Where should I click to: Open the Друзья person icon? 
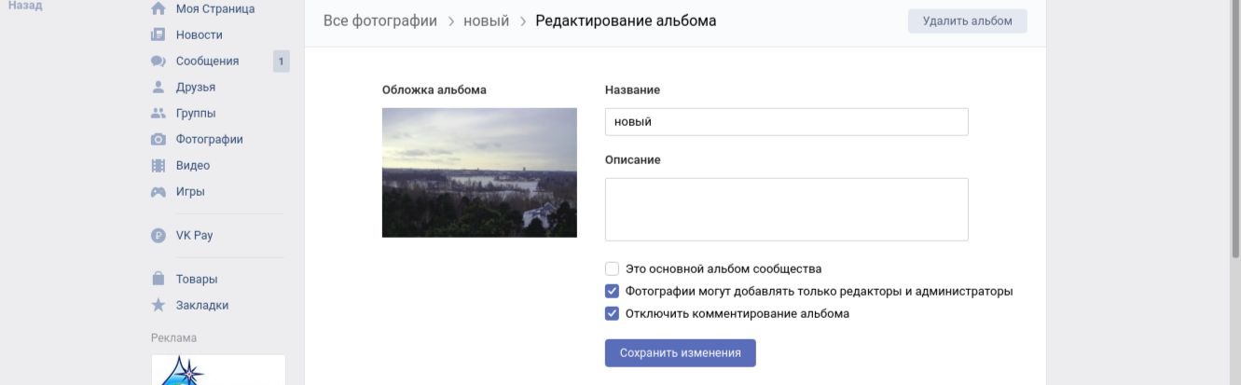point(159,87)
